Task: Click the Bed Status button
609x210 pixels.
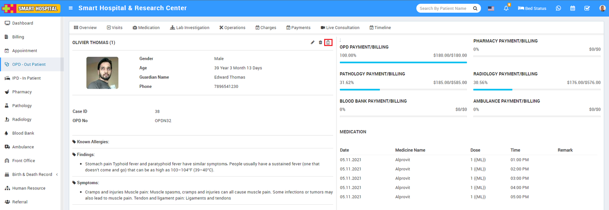Action: (532, 8)
